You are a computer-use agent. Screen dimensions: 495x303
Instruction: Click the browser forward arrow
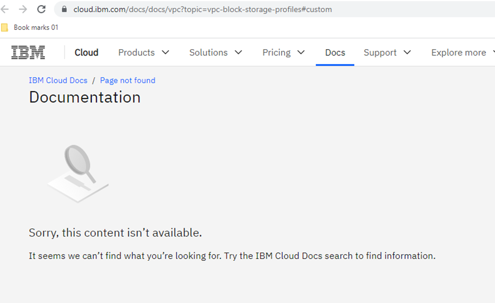click(x=23, y=9)
